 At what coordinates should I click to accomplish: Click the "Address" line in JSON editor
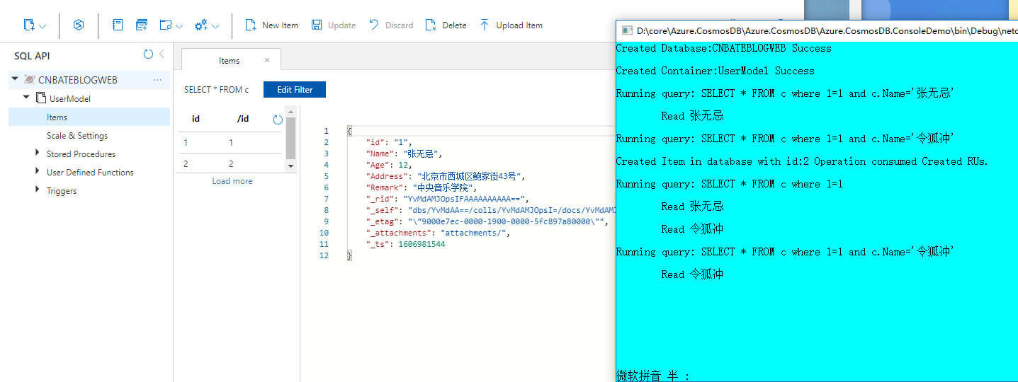(446, 176)
